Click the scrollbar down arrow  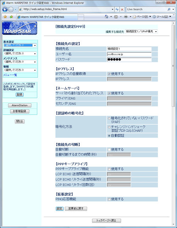[x=173, y=224]
